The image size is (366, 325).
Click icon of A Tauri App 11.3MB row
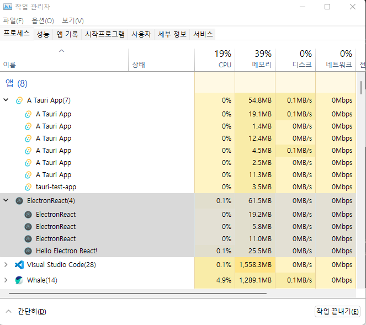click(x=28, y=175)
